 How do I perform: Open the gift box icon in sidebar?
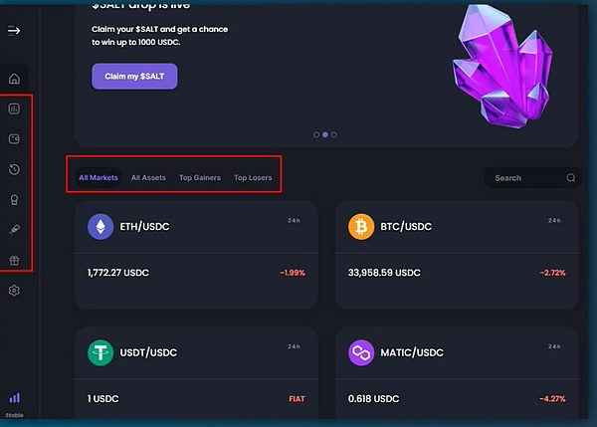tap(14, 260)
